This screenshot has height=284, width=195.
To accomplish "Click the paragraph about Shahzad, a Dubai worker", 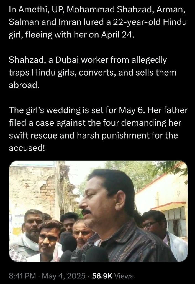I will 93,72.
